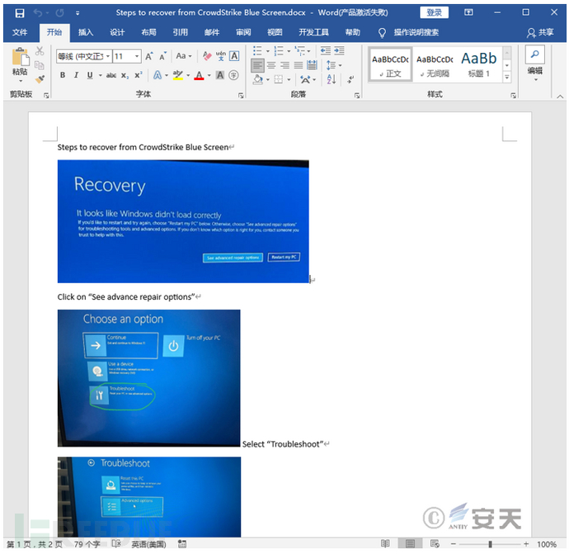Viewport: 569px width, 554px height.
Task: Click the red font color button
Action: tap(199, 75)
